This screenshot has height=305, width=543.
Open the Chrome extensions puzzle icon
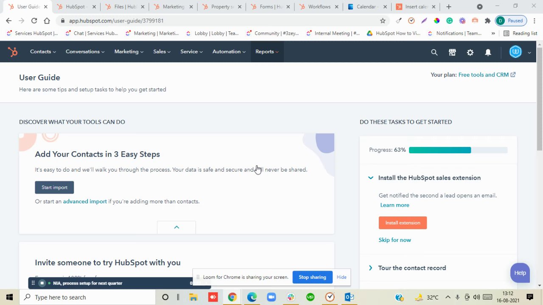click(x=487, y=20)
